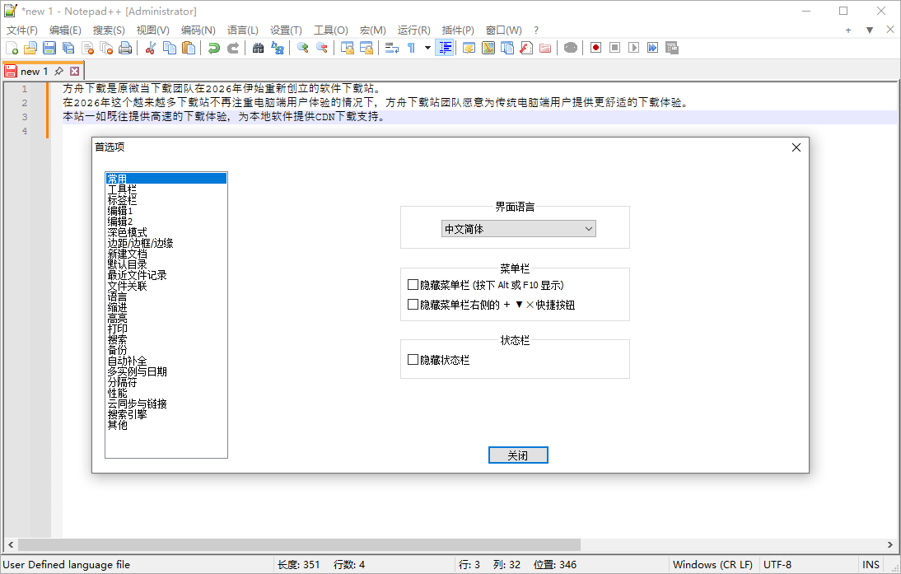
Task: Start macro recording with the red record icon
Action: [595, 48]
